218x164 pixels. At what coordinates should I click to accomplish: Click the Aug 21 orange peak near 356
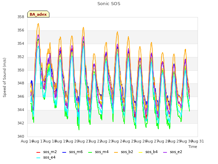pos(83,27)
